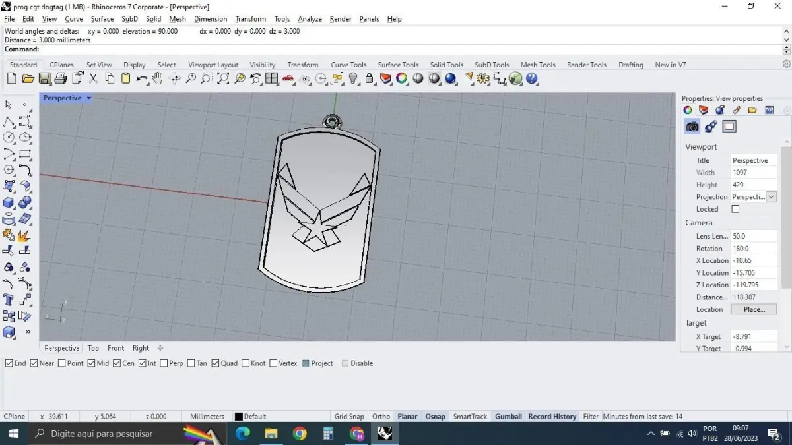The height and width of the screenshot is (445, 792).
Task: Switch to the Top viewport tab
Action: (x=93, y=348)
